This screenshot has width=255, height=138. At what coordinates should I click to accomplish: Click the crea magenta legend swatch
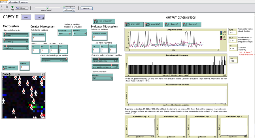tap(221, 40)
